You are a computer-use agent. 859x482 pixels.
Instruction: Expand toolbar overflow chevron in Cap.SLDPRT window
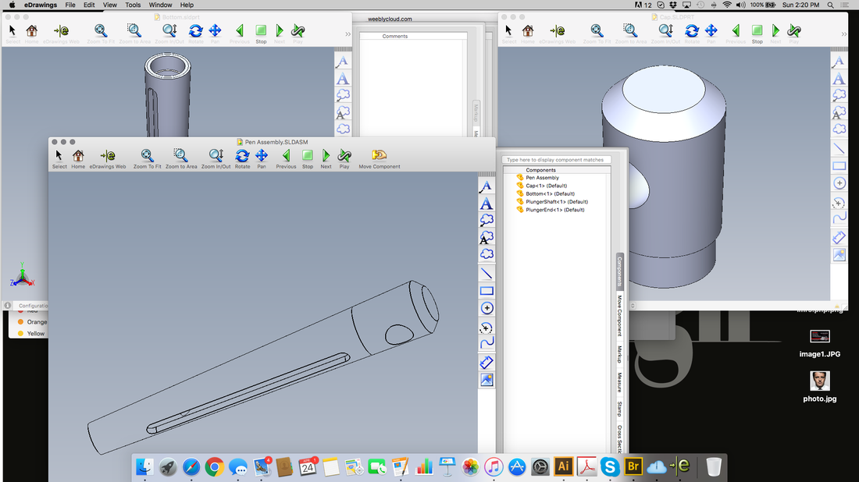tap(843, 34)
